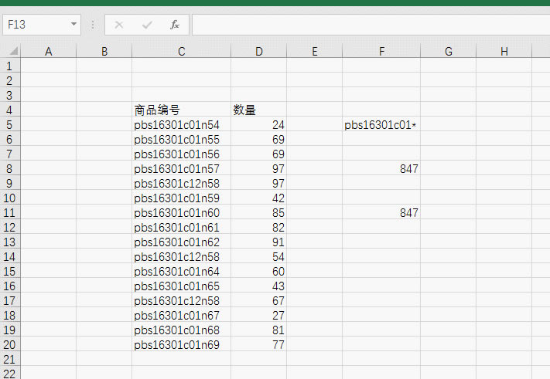Viewport: 550px width, 379px height.
Task: Click in the formula bar input area
Action: (x=371, y=25)
